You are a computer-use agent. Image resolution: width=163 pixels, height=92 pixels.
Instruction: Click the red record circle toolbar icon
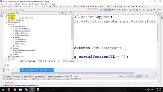(142, 6)
